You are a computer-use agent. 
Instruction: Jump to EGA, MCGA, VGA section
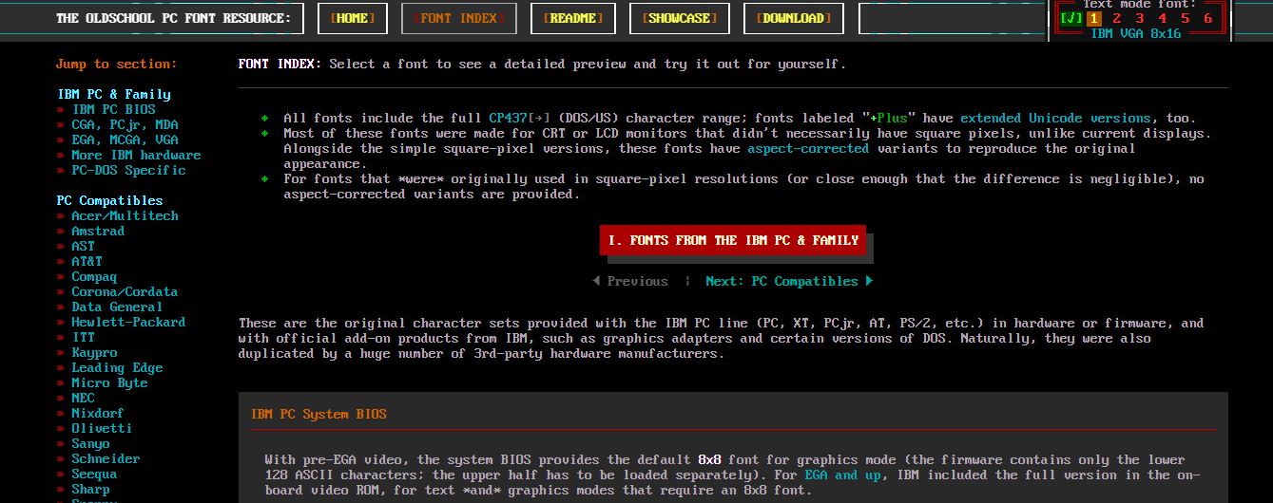pyautogui.click(x=125, y=140)
